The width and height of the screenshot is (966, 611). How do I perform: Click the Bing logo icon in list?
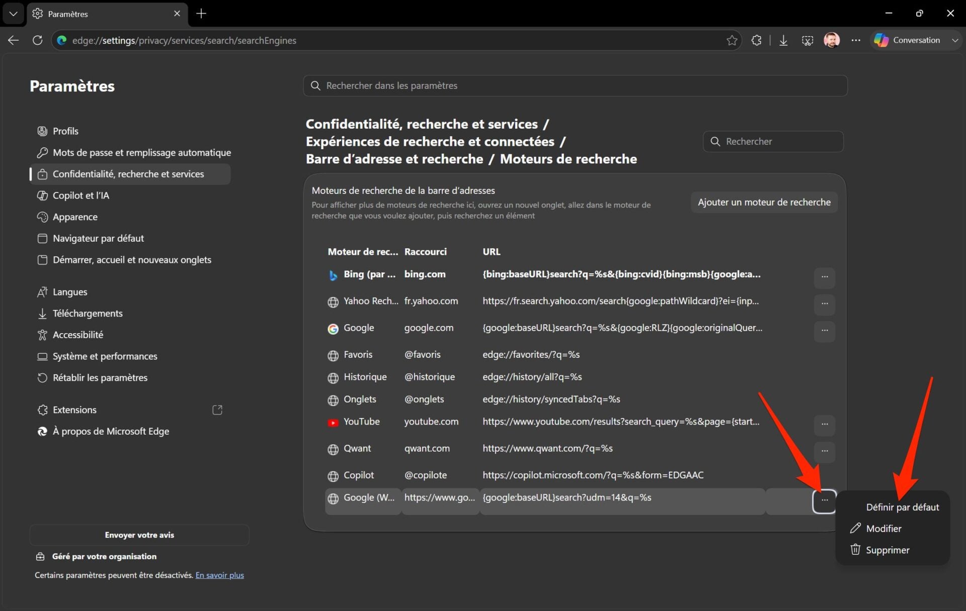tap(333, 275)
